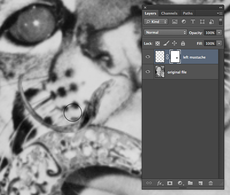Image resolution: width=230 pixels, height=195 pixels.
Task: Hide the left mustache layer
Action: (x=148, y=57)
